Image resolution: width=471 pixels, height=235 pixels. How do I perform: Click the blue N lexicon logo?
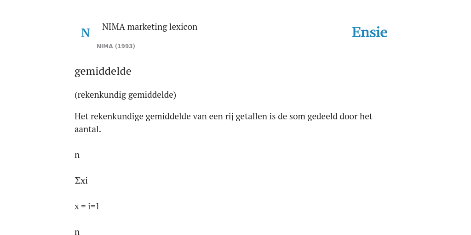pyautogui.click(x=85, y=33)
